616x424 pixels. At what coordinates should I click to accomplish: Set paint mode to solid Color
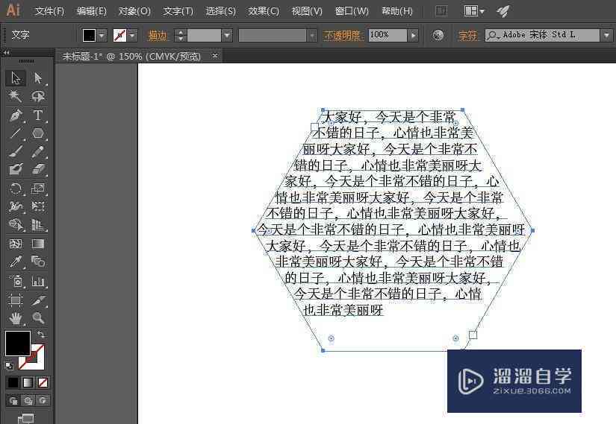[x=13, y=382]
